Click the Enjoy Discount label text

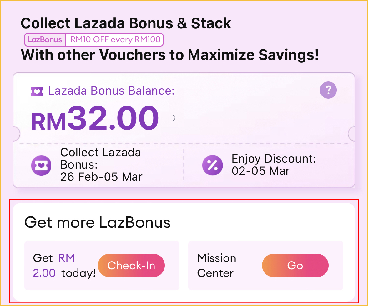click(x=274, y=159)
